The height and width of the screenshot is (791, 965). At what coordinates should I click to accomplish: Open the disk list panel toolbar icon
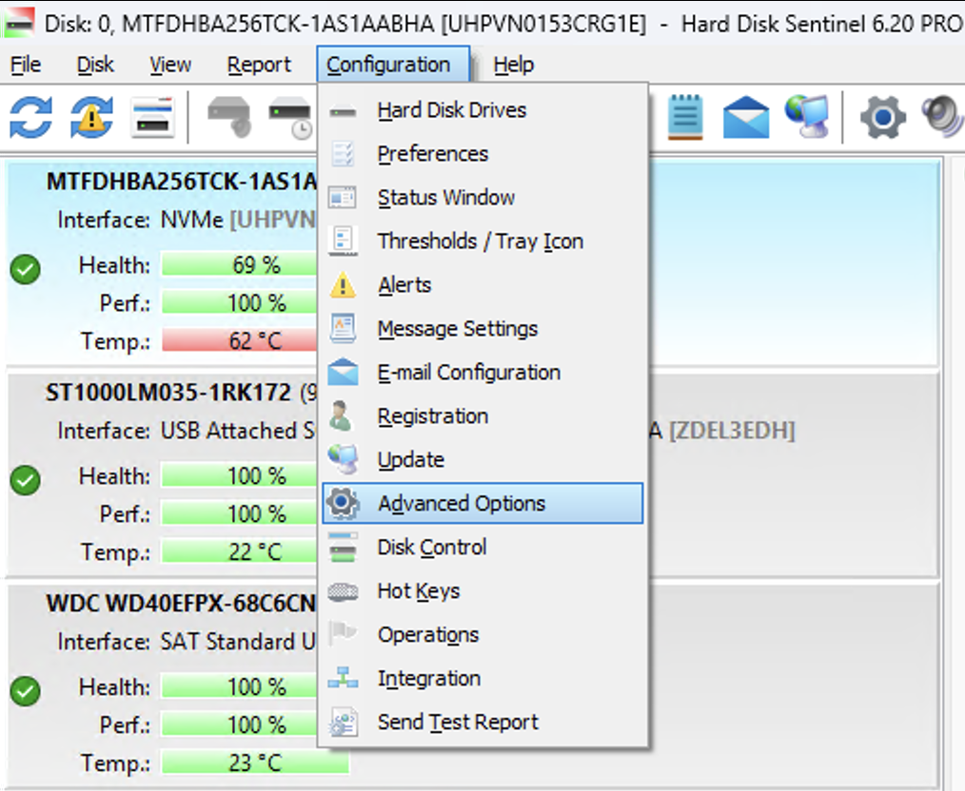pyautogui.click(x=152, y=117)
